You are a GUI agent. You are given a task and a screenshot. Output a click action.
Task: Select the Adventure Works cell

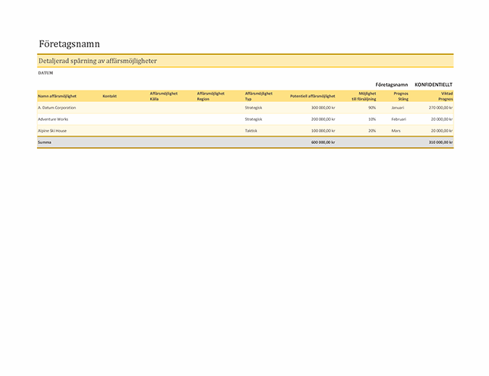53,119
